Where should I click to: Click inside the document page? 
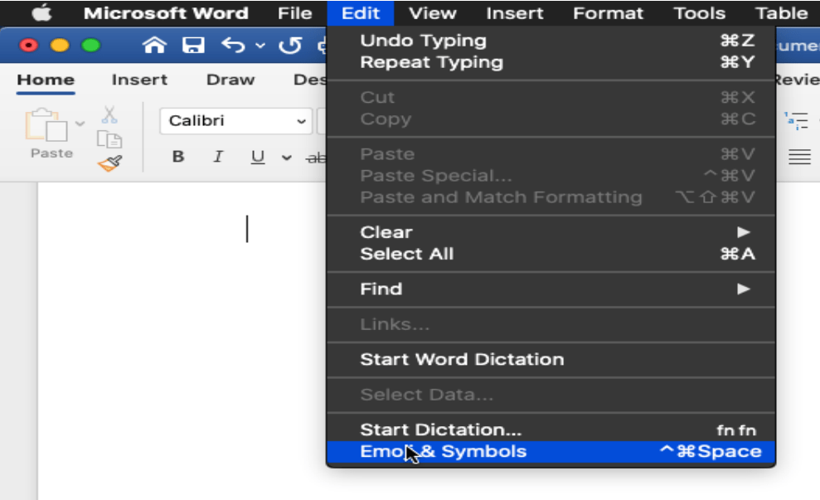181,341
